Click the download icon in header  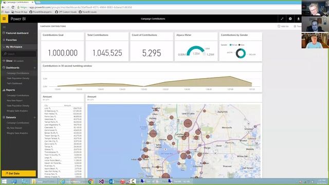(298, 18)
